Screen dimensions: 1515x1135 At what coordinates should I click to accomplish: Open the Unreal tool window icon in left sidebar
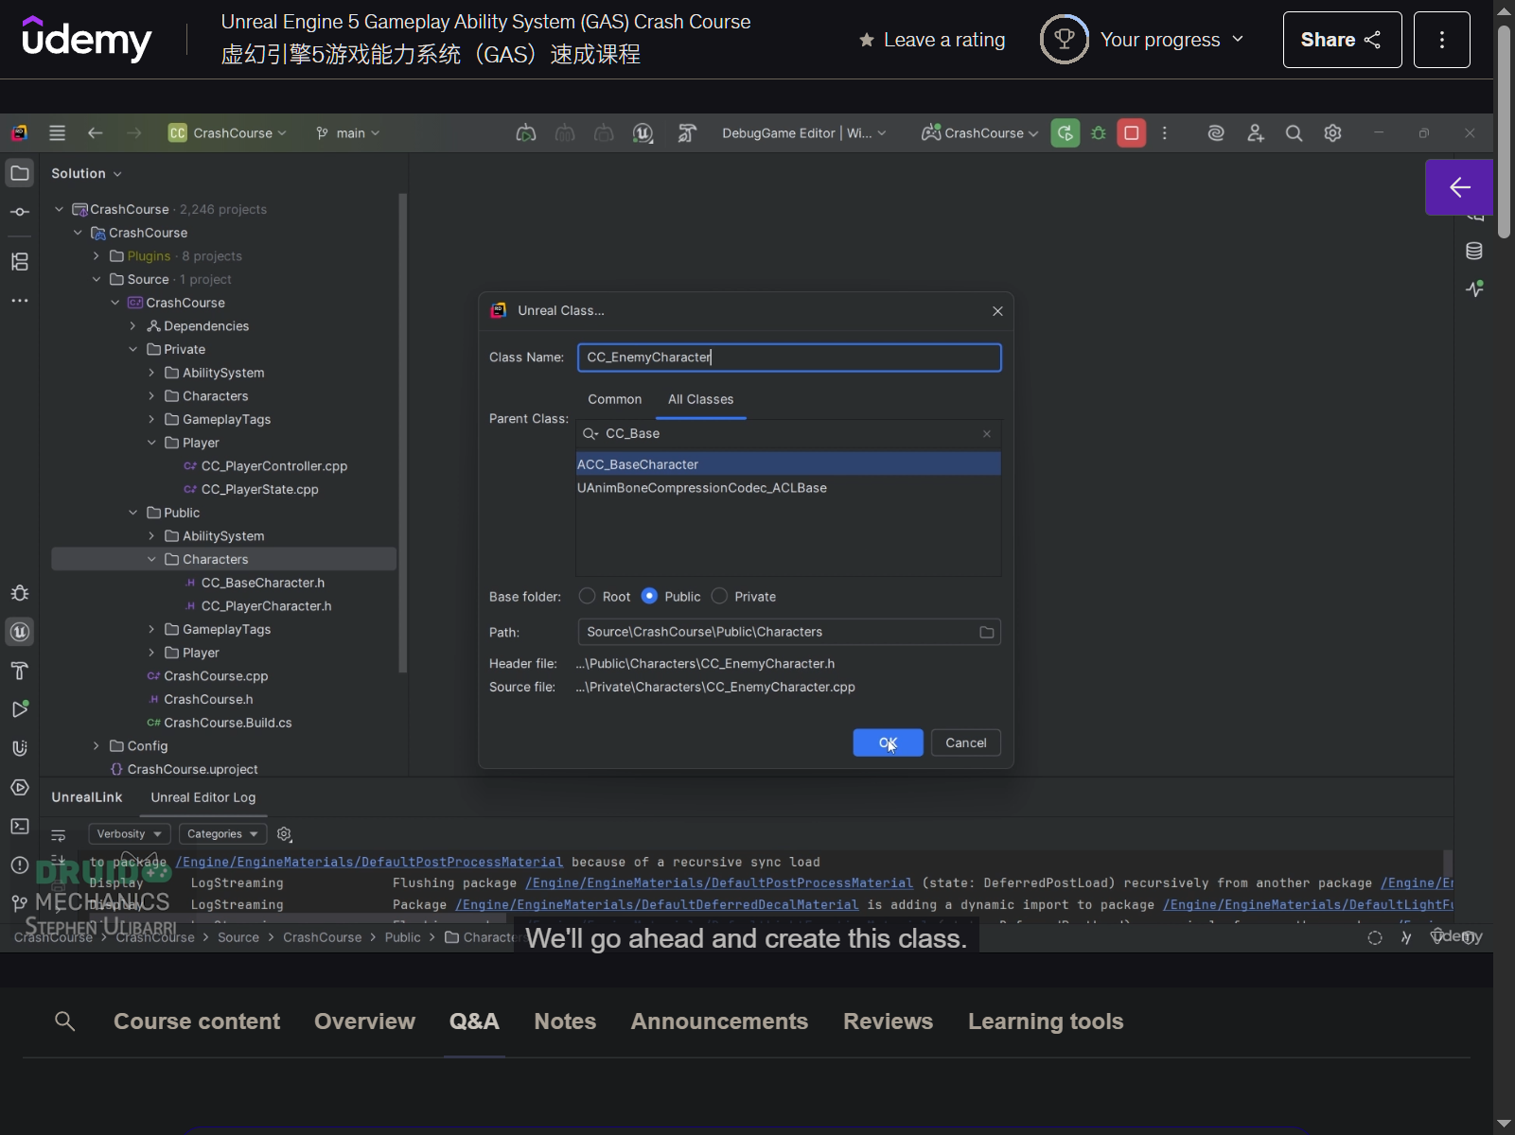pyautogui.click(x=20, y=632)
